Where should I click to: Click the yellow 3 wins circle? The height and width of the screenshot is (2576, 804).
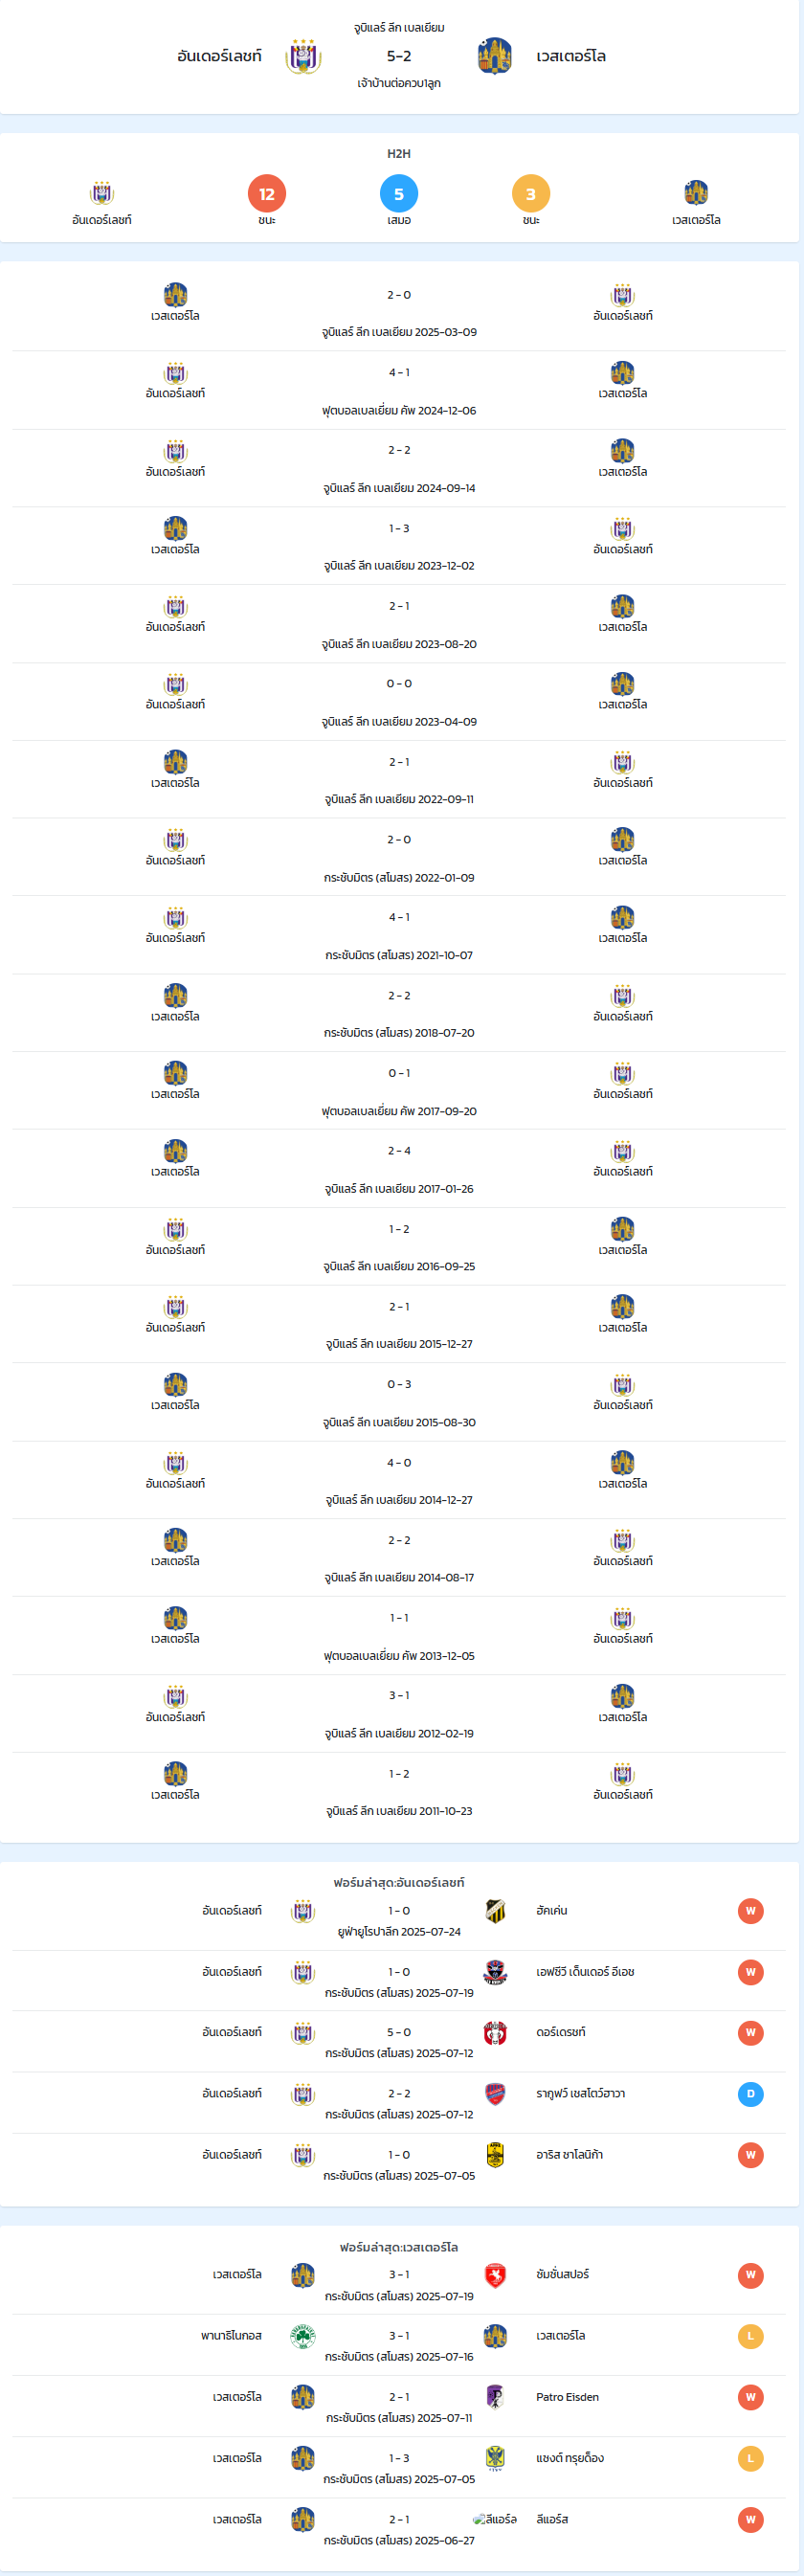pyautogui.click(x=531, y=194)
